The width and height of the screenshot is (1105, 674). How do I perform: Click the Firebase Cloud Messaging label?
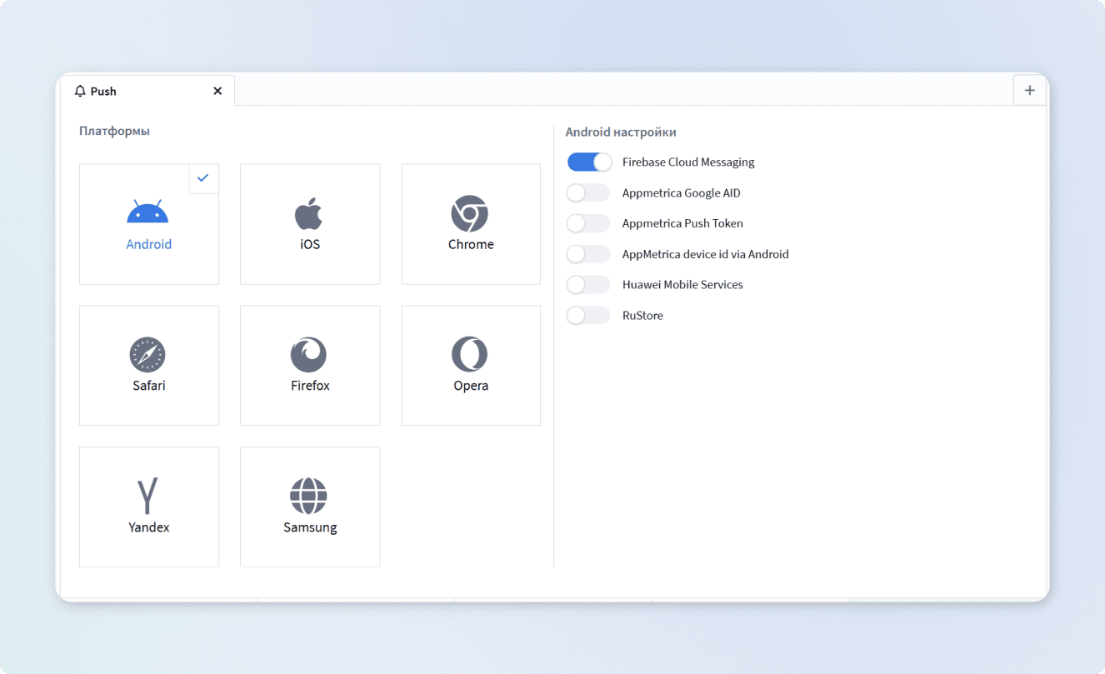[688, 162]
